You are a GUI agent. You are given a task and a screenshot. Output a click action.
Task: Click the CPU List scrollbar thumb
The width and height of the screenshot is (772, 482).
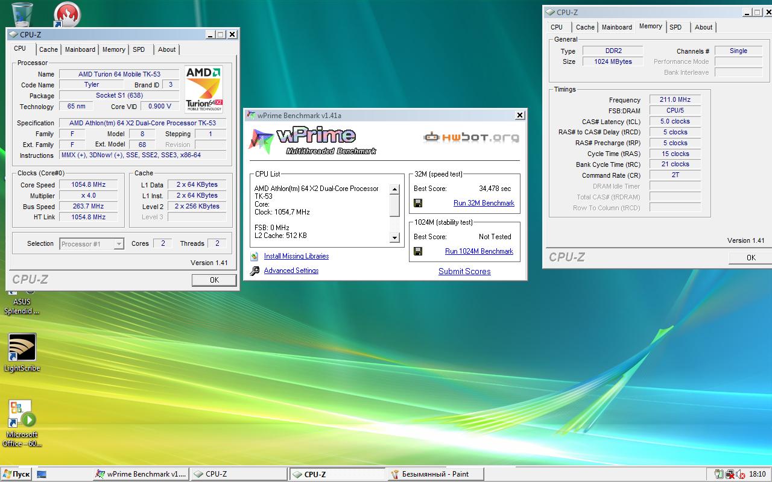point(394,205)
